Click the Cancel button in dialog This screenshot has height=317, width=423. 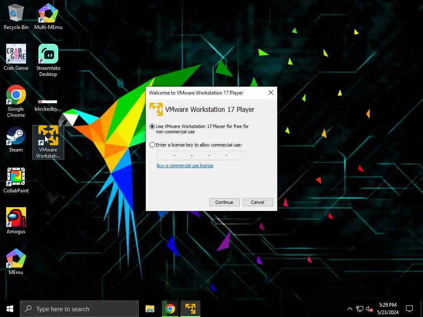[258, 202]
